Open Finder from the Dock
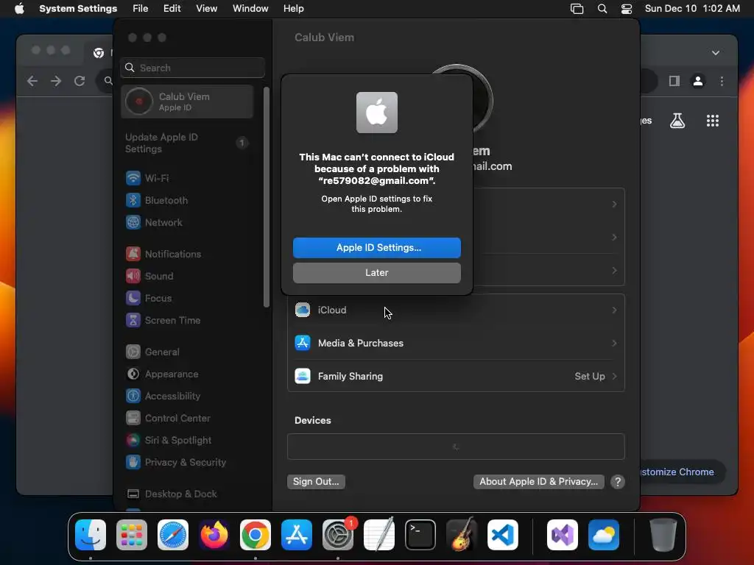 [91, 535]
